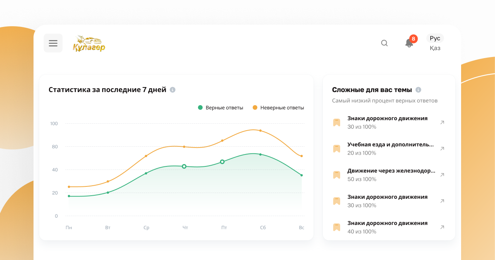Toggle Неверные ответы legend item
The height and width of the screenshot is (260, 495).
(x=278, y=108)
